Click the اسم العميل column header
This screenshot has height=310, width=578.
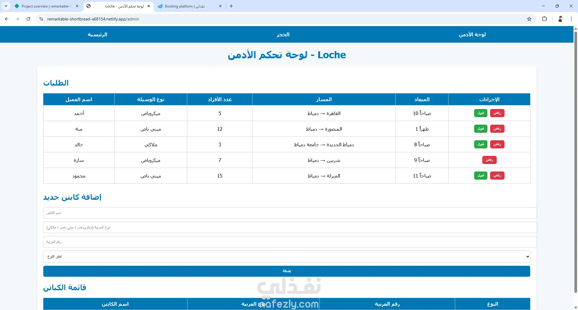[x=79, y=99]
